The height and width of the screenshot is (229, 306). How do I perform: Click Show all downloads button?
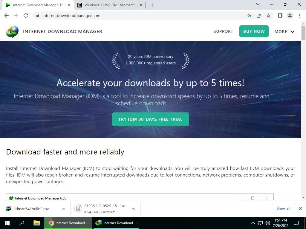[x=283, y=208]
